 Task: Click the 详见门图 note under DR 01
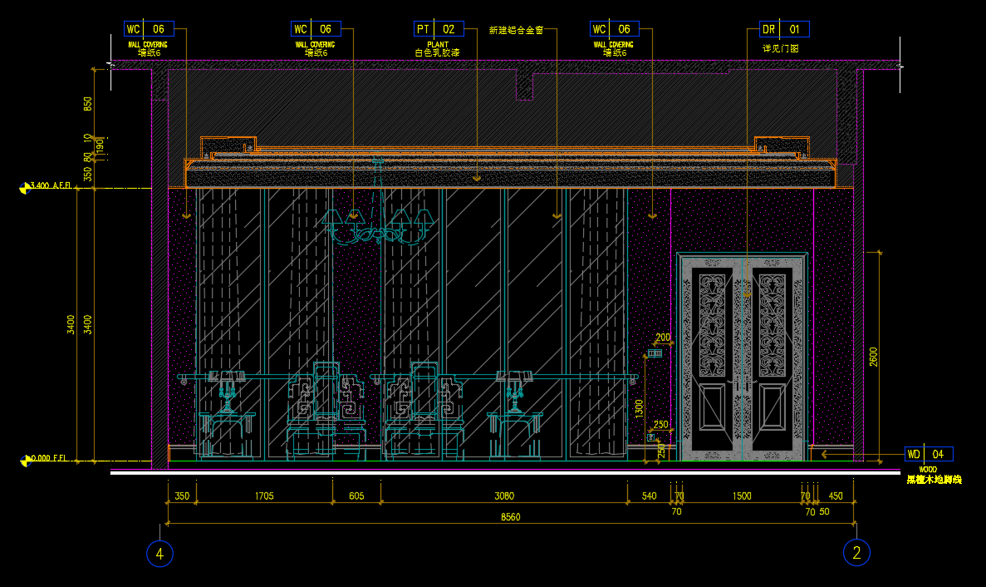click(x=780, y=49)
